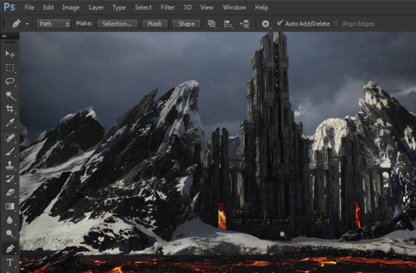416x273 pixels.
Task: Click the Shape button
Action: tap(187, 24)
